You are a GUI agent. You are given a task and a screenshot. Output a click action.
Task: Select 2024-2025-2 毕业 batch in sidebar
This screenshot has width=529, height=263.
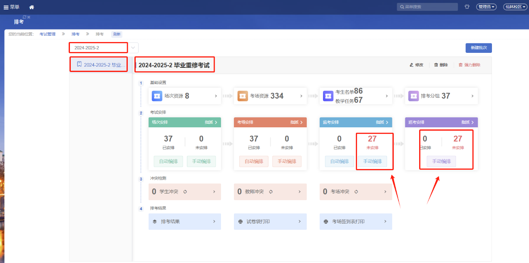[99, 65]
